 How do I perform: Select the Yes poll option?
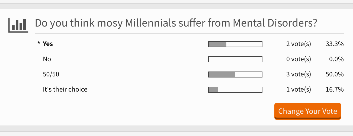coord(48,44)
